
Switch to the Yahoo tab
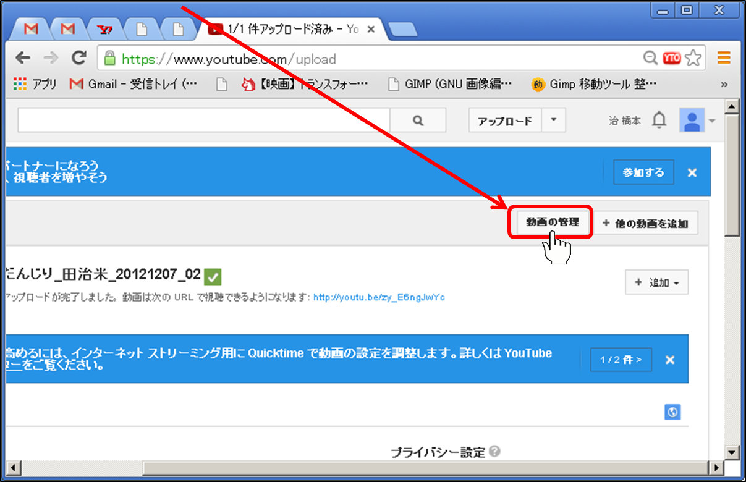pyautogui.click(x=105, y=29)
